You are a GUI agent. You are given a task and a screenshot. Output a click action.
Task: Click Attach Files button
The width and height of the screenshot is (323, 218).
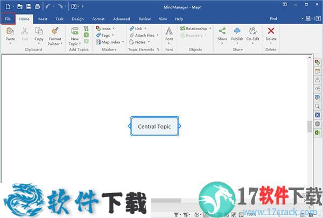144,36
